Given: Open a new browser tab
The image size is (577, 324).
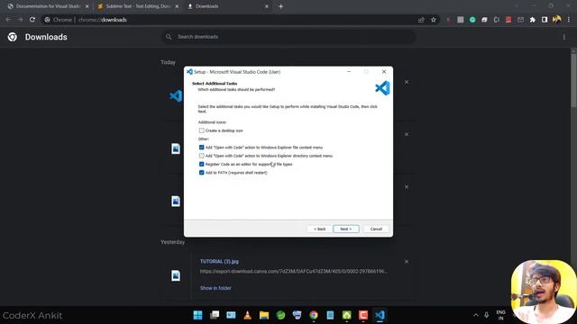Looking at the screenshot, I should [280, 6].
